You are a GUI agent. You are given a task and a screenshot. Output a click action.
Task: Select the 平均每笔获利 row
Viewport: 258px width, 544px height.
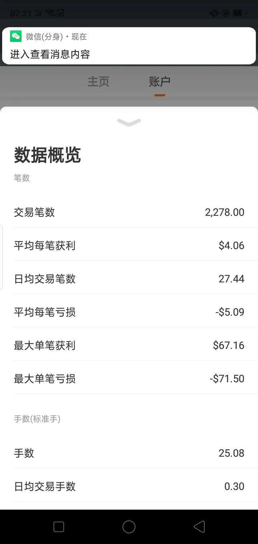point(129,246)
